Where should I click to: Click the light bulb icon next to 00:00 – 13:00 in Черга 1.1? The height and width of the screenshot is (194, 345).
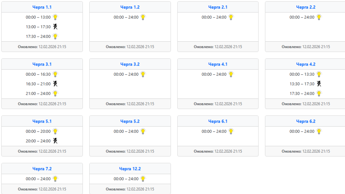[55, 17]
